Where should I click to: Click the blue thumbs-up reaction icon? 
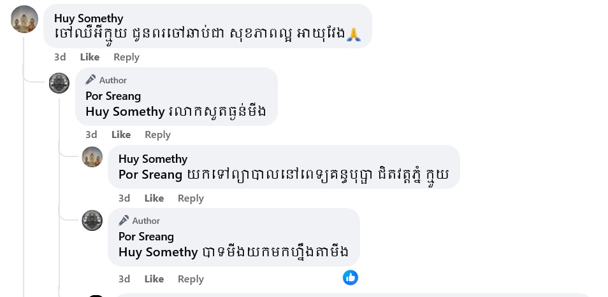pos(350,277)
